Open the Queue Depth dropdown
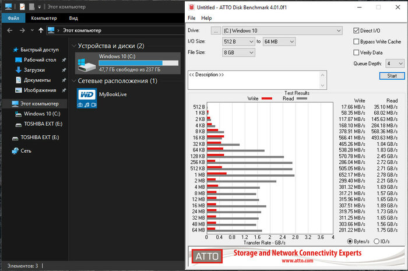 pos(395,64)
